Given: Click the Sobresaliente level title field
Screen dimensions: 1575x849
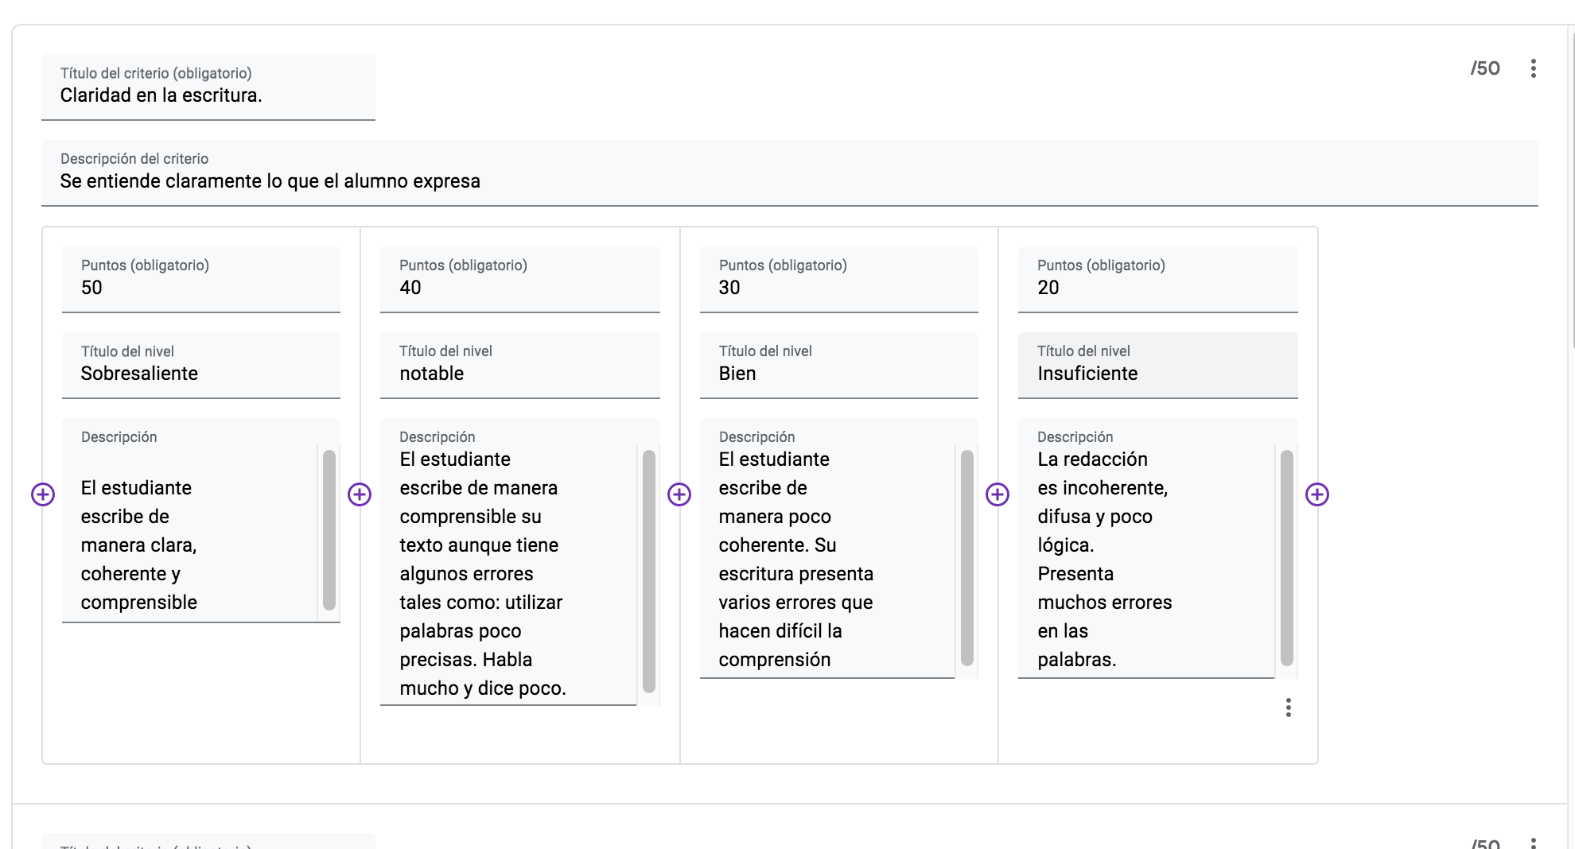Looking at the screenshot, I should [200, 374].
